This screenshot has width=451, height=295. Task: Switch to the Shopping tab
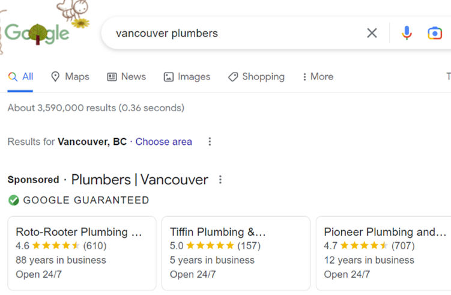pyautogui.click(x=256, y=76)
